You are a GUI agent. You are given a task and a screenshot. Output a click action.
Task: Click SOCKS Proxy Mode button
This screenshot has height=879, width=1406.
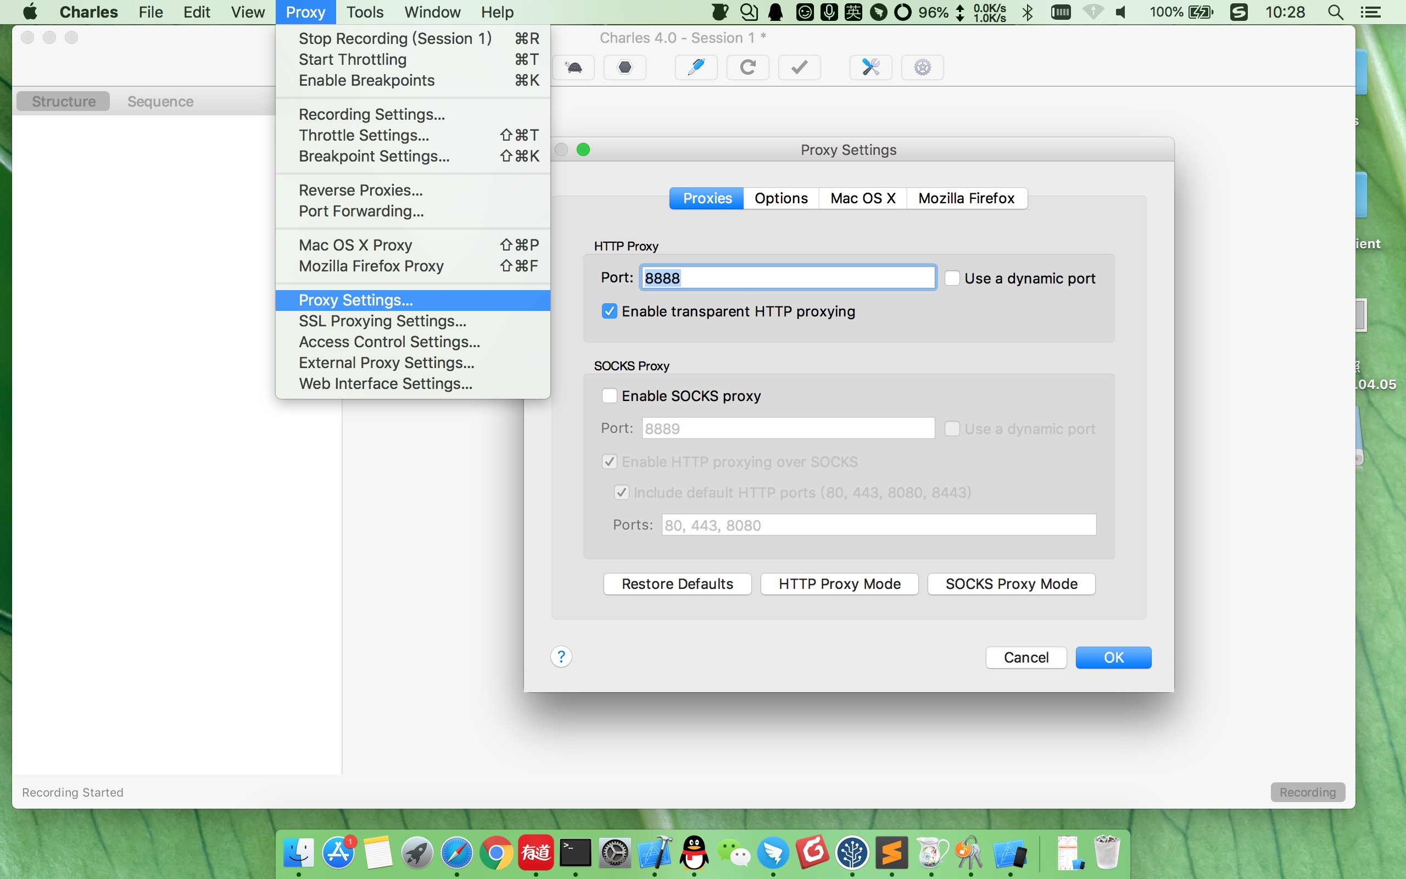[x=1012, y=583]
